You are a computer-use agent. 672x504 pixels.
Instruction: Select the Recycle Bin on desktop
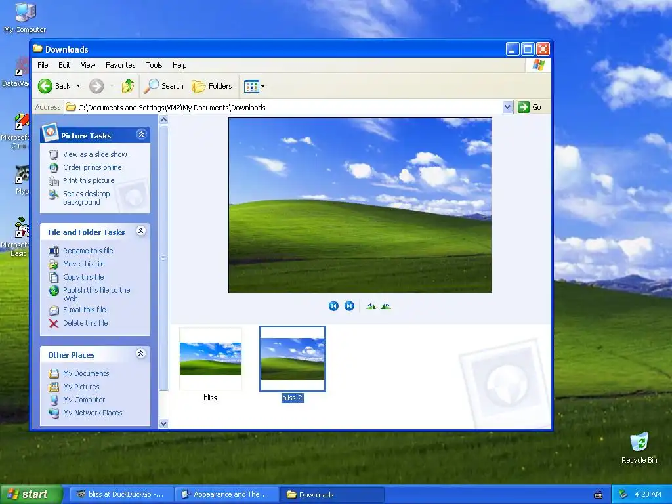(x=639, y=448)
